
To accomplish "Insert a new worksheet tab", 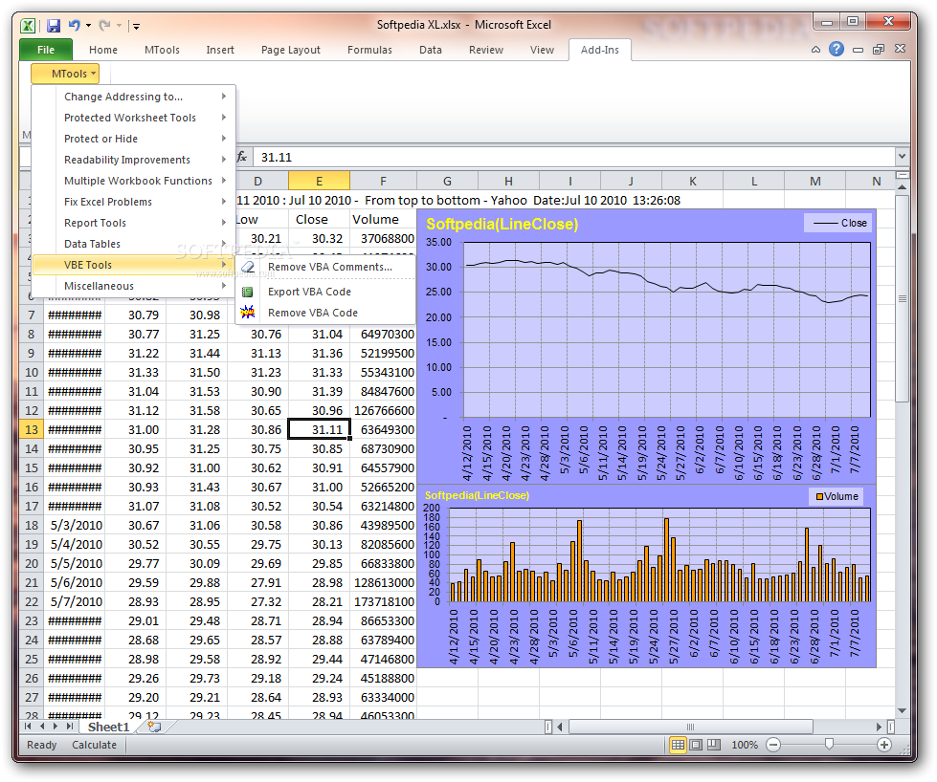I will (154, 727).
